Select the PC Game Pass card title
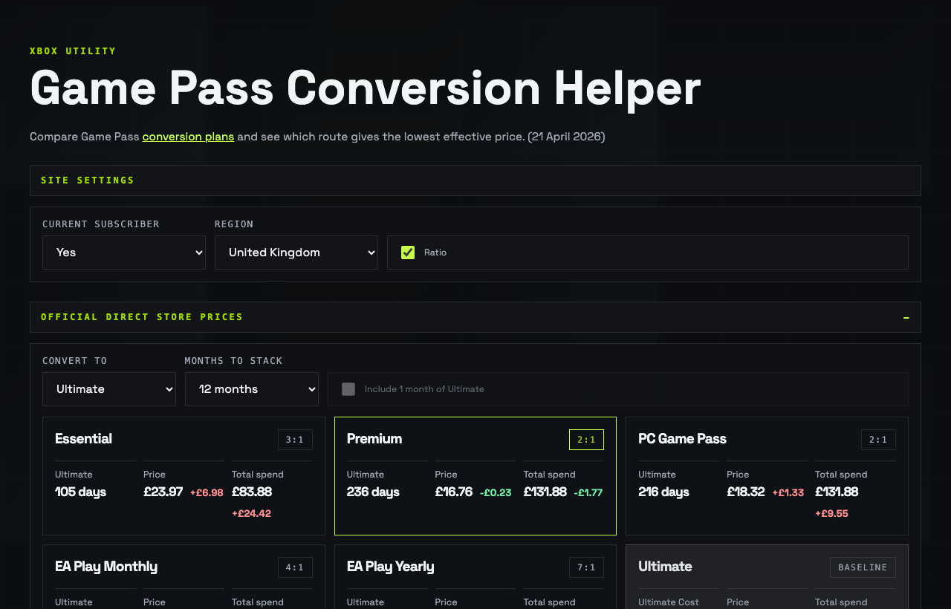The height and width of the screenshot is (609, 951). (x=682, y=439)
